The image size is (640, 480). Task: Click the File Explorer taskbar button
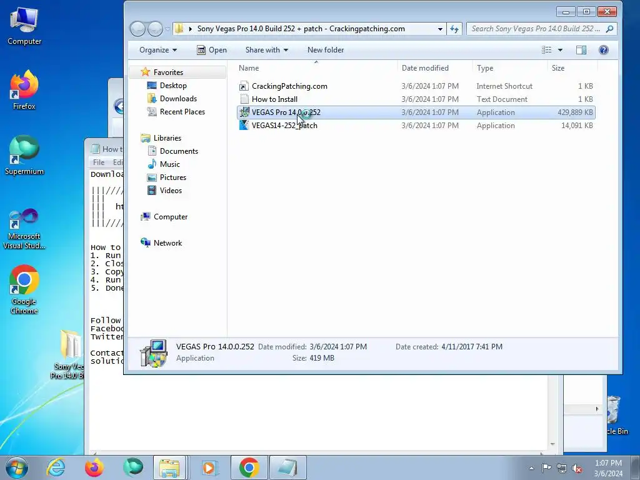pyautogui.click(x=170, y=467)
